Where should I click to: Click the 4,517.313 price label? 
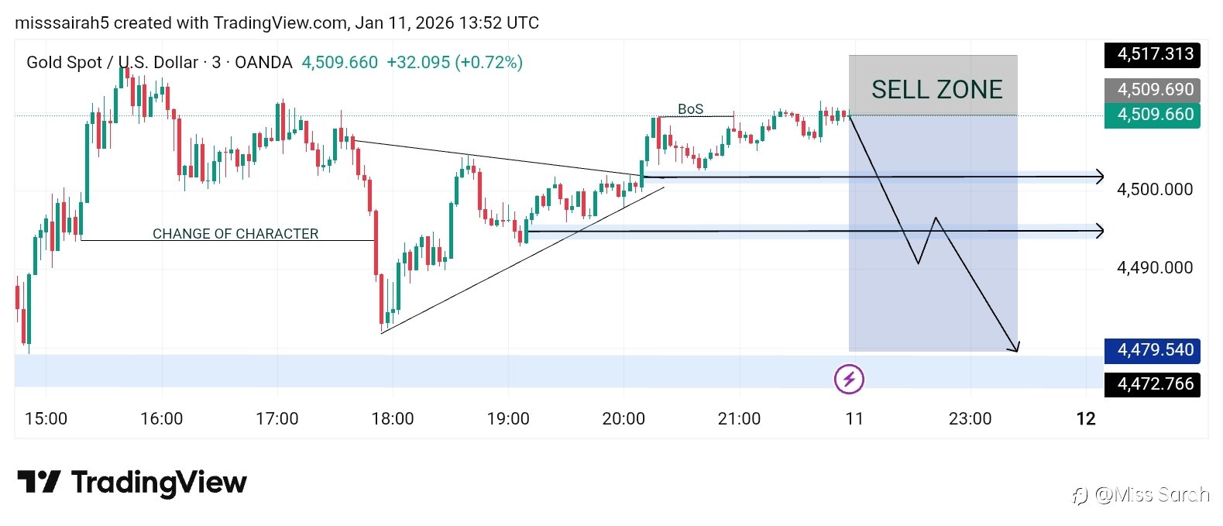[x=1152, y=54]
